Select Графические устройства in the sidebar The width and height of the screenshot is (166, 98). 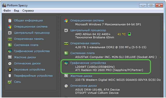click(x=32, y=51)
